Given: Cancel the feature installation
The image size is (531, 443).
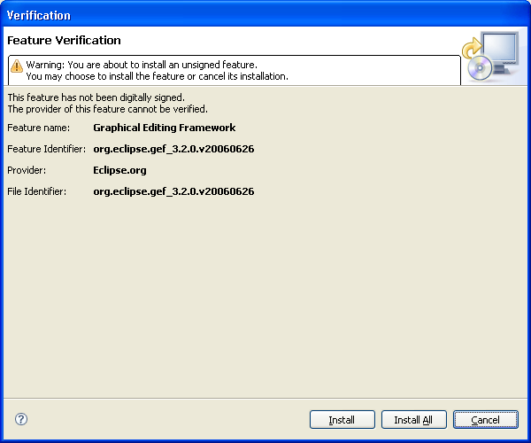Looking at the screenshot, I should point(486,420).
